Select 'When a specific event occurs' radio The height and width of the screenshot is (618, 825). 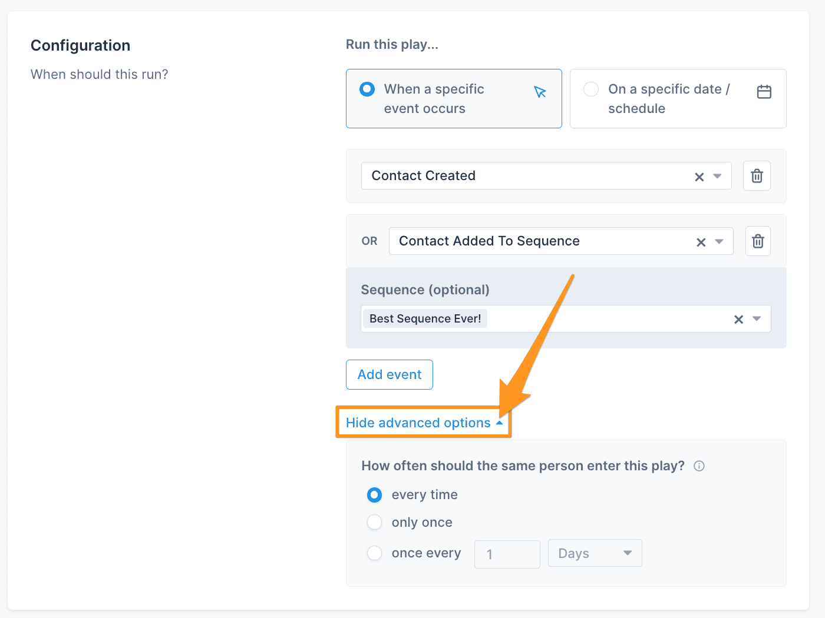point(367,89)
